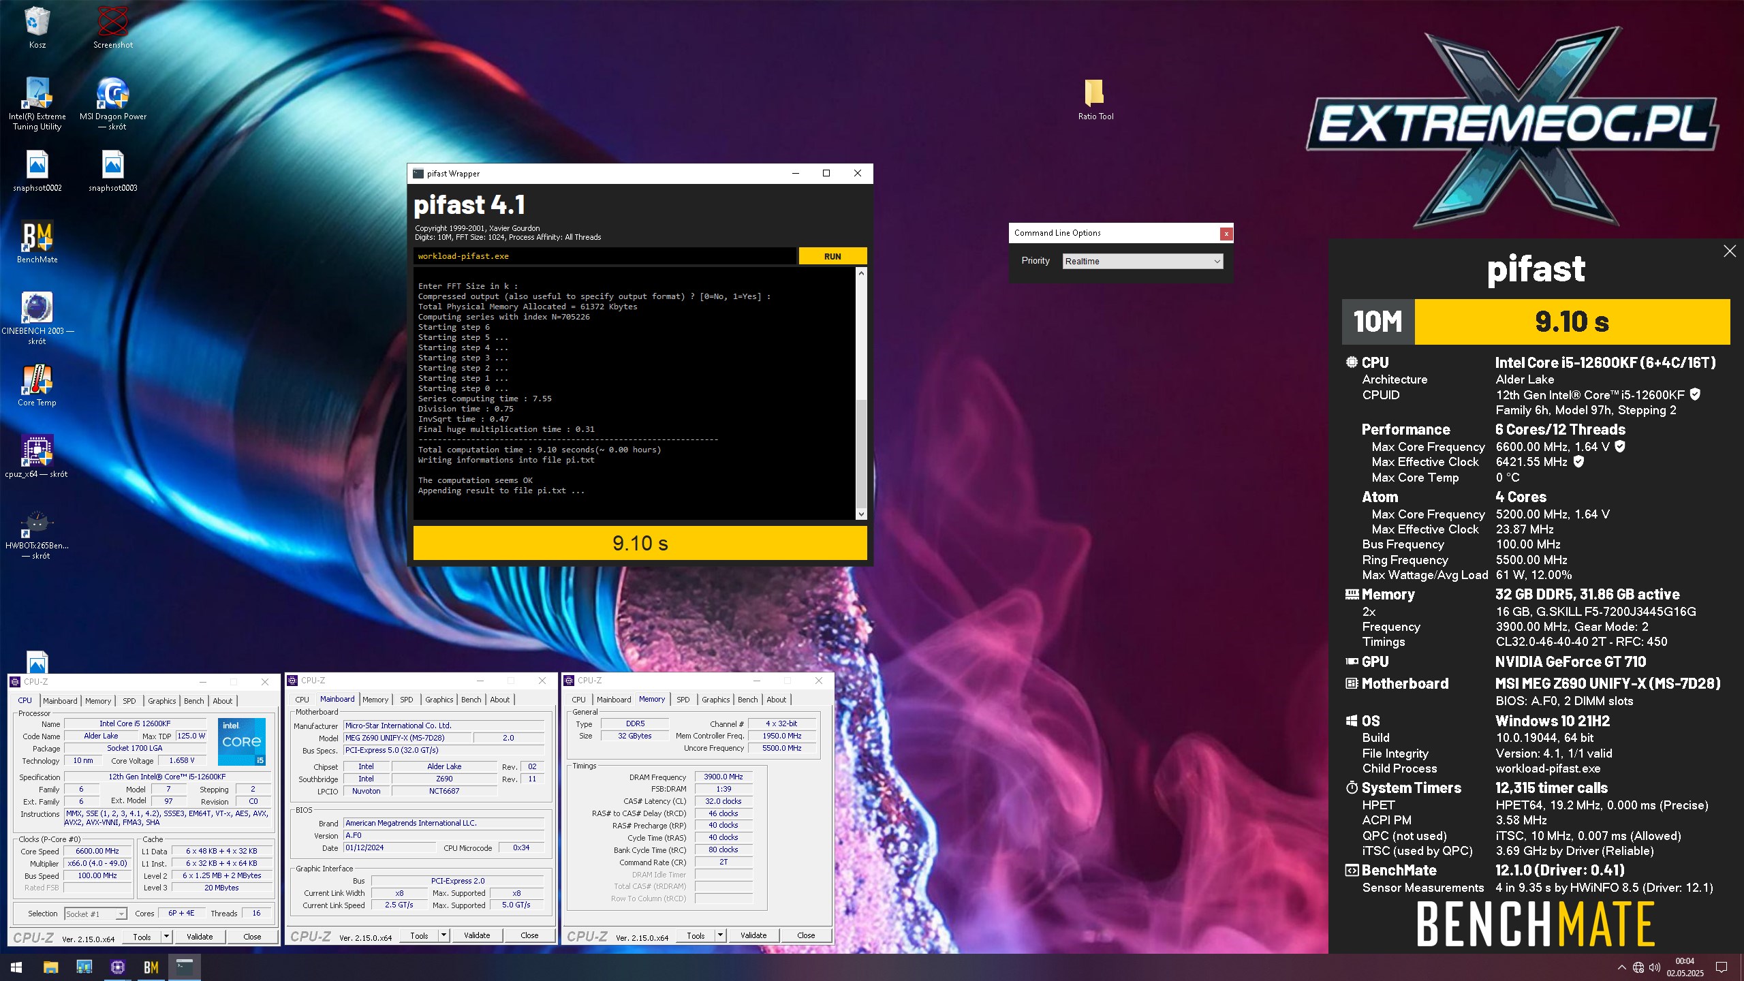This screenshot has height=981, width=1744.
Task: Open Socket #1 selection dropdown in CPU-Z
Action: (95, 914)
